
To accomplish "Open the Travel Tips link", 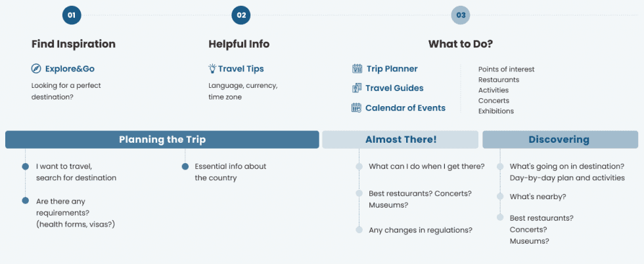I will click(241, 68).
